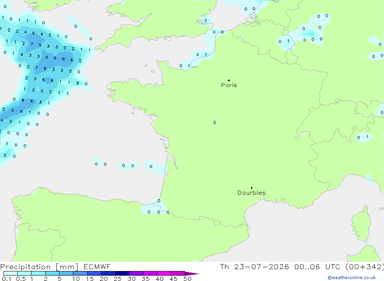Select the legend swatch between 10 and 15
This screenshot has height=281, width=384.
(80, 273)
